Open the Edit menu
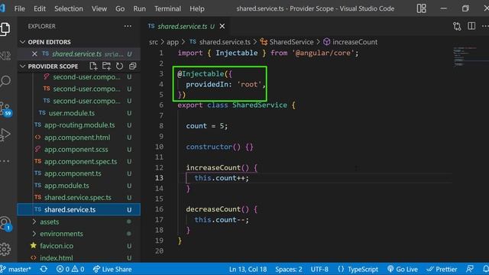Viewport: 489px width, 275px height. tap(40, 8)
